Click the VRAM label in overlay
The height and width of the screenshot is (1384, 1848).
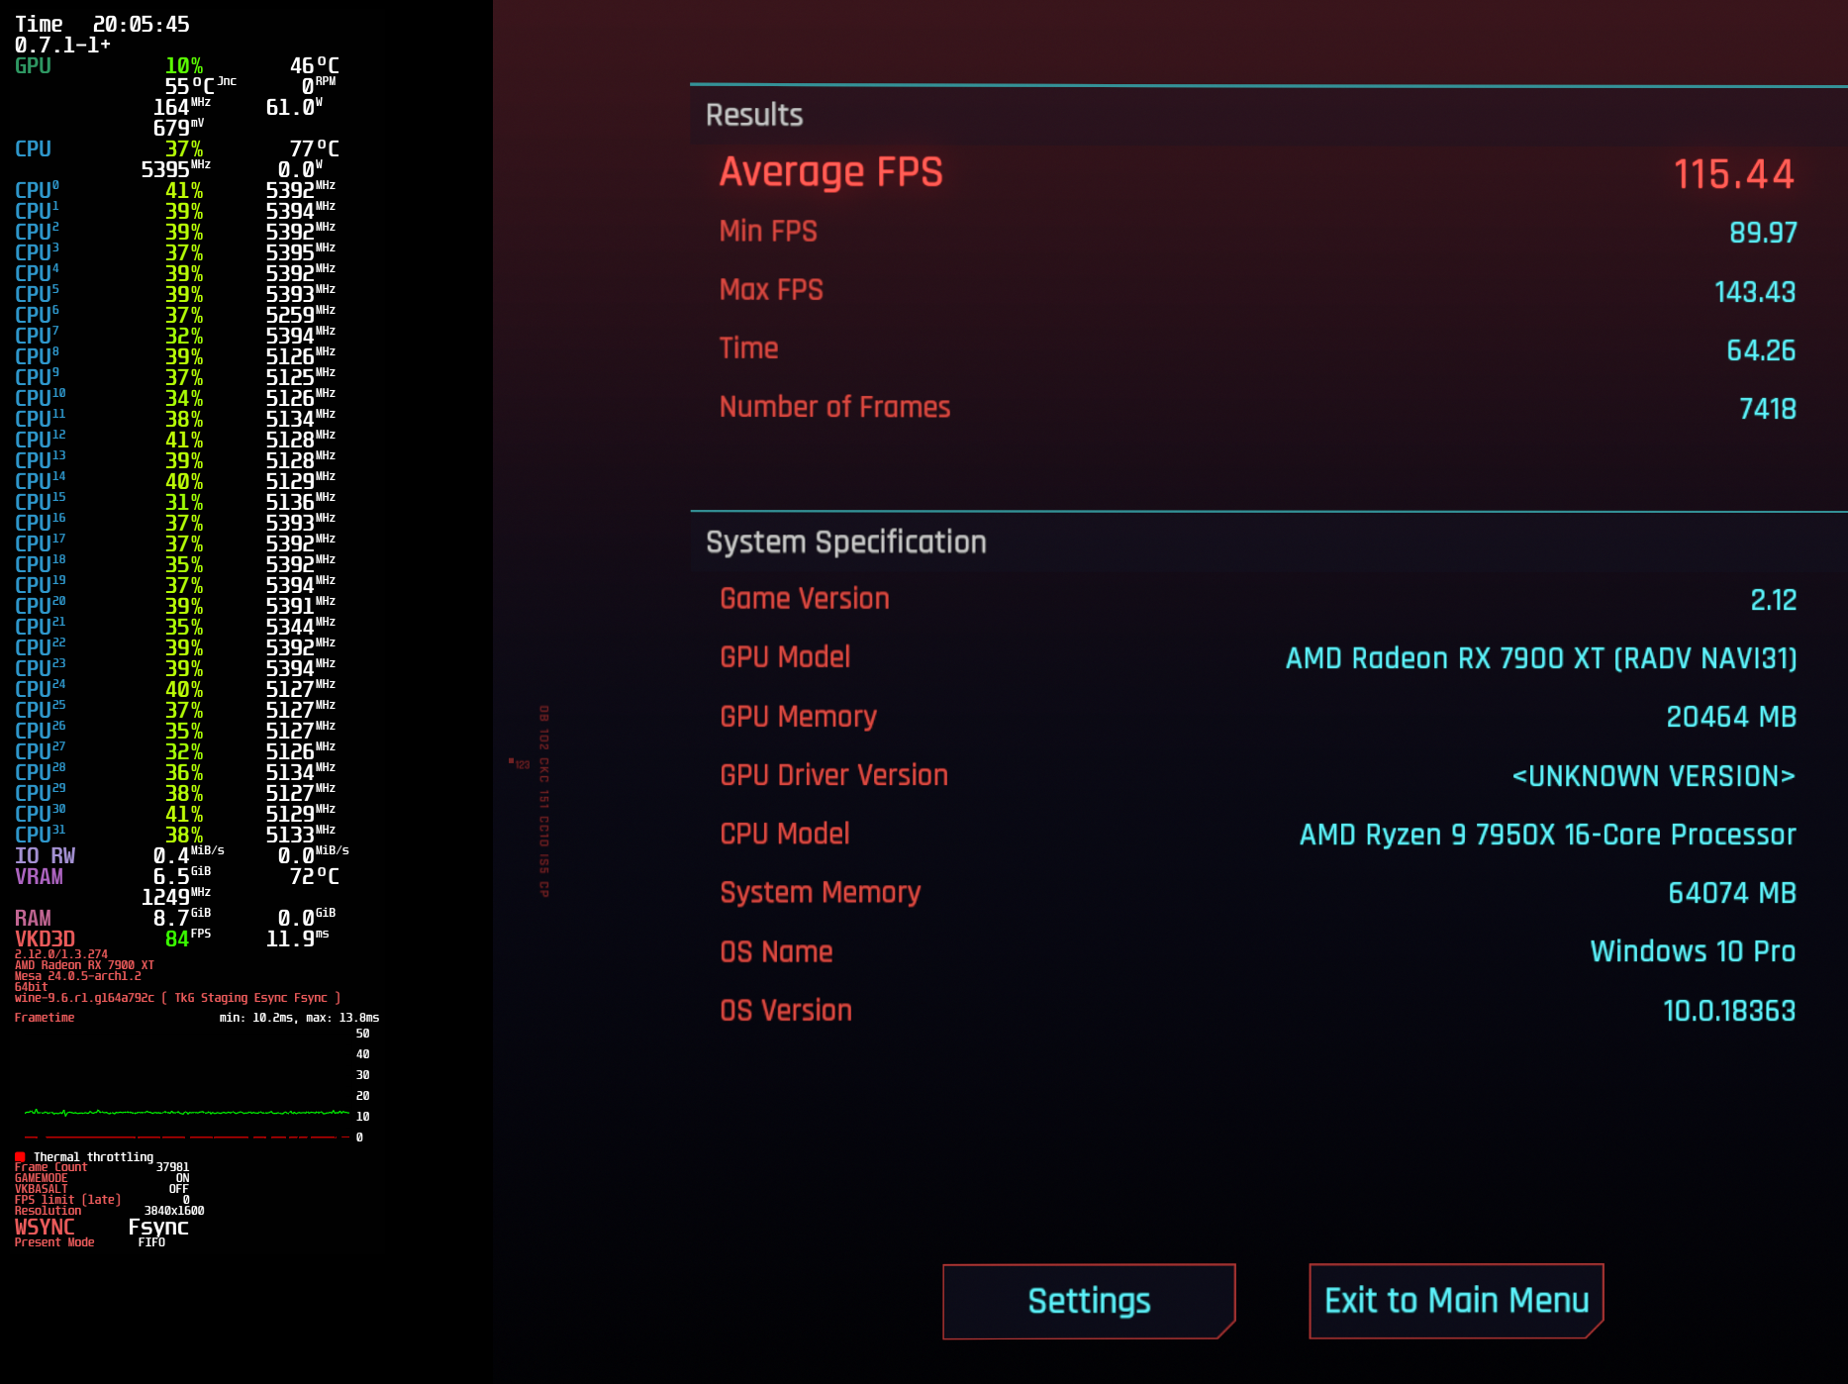pyautogui.click(x=39, y=877)
